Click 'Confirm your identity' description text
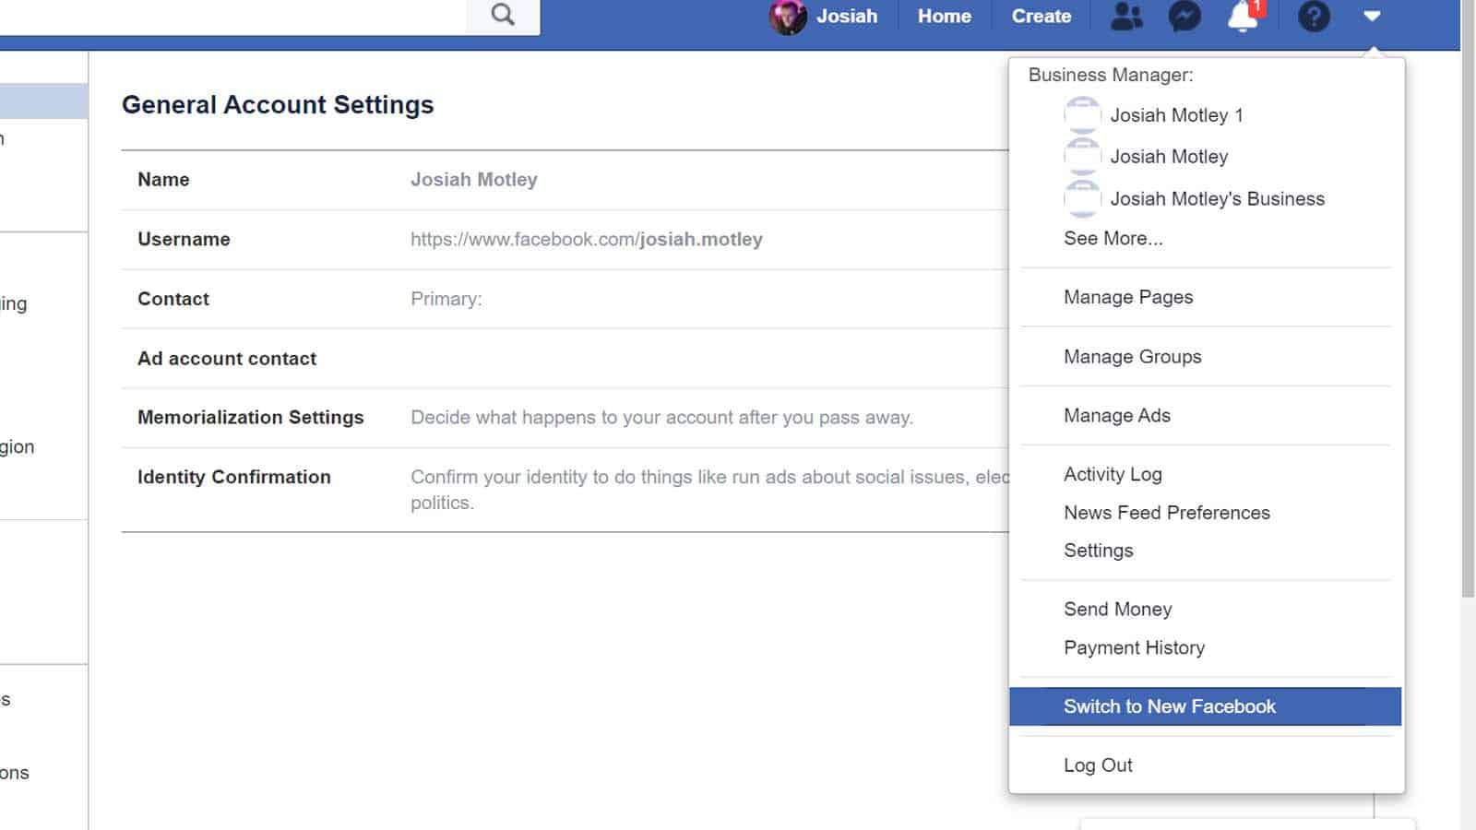 click(x=709, y=490)
